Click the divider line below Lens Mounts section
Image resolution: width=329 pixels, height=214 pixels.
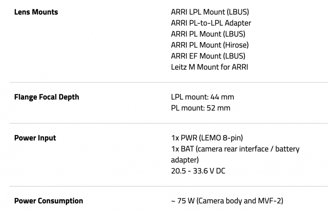(x=168, y=82)
